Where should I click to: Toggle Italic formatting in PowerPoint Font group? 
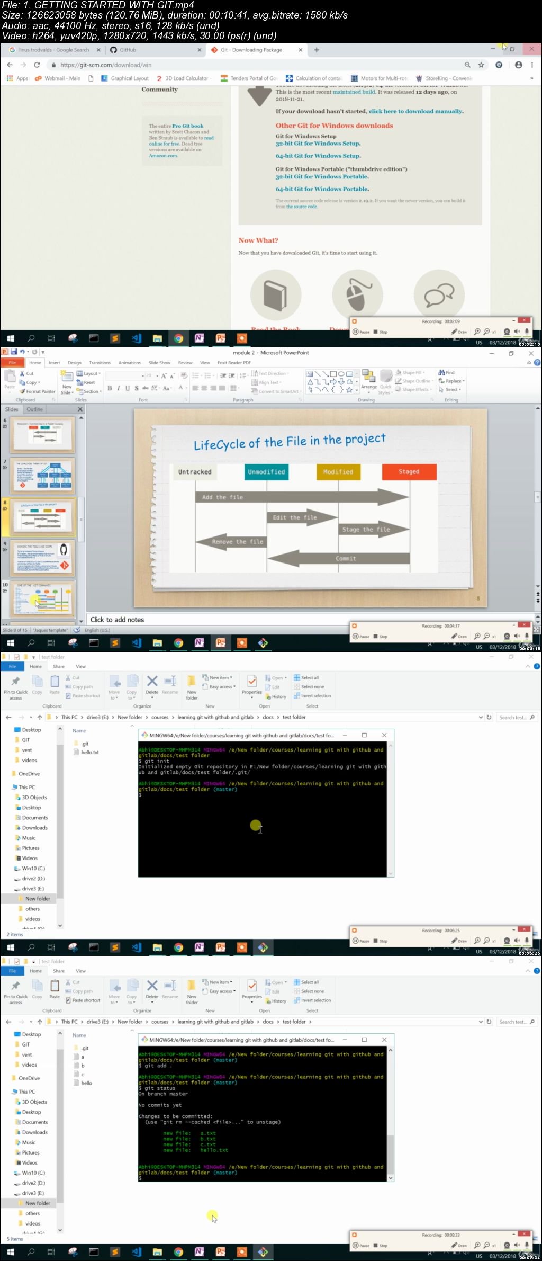119,388
